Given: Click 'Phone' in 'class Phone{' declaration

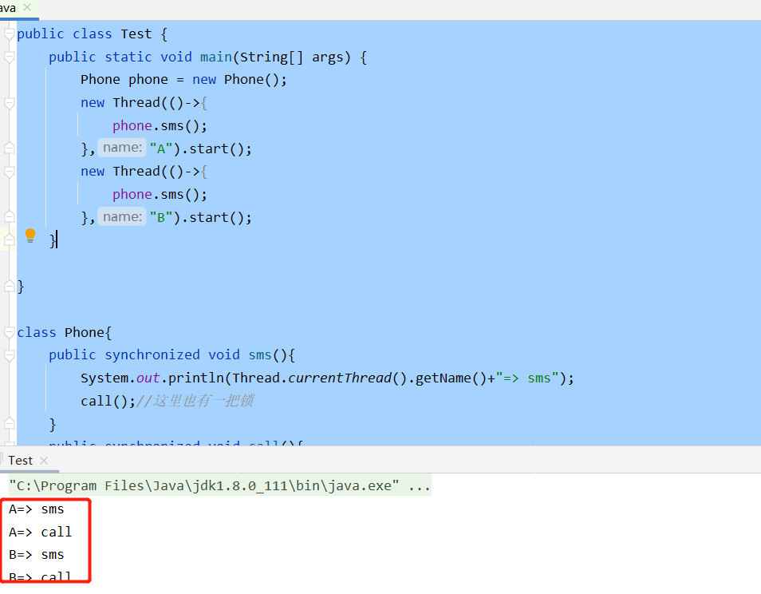Looking at the screenshot, I should 85,332.
